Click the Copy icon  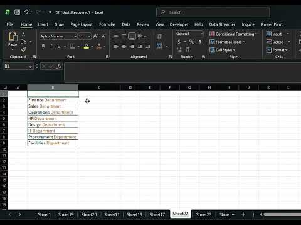click(23, 42)
